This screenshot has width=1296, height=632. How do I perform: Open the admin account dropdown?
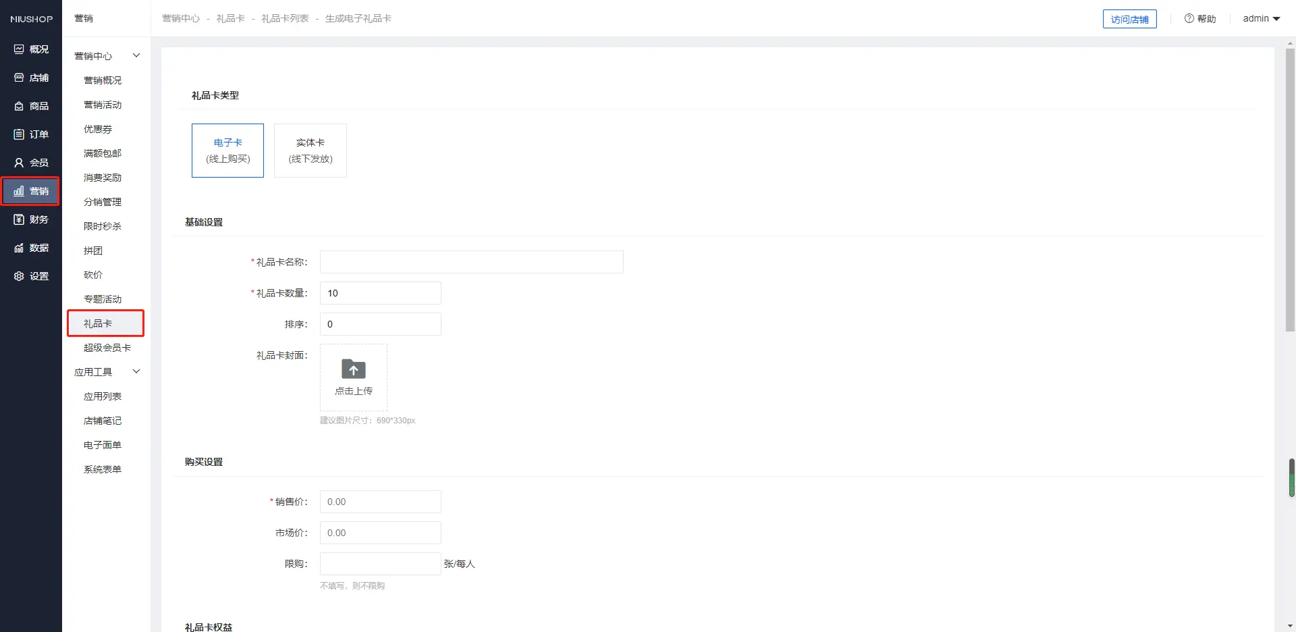click(x=1261, y=19)
